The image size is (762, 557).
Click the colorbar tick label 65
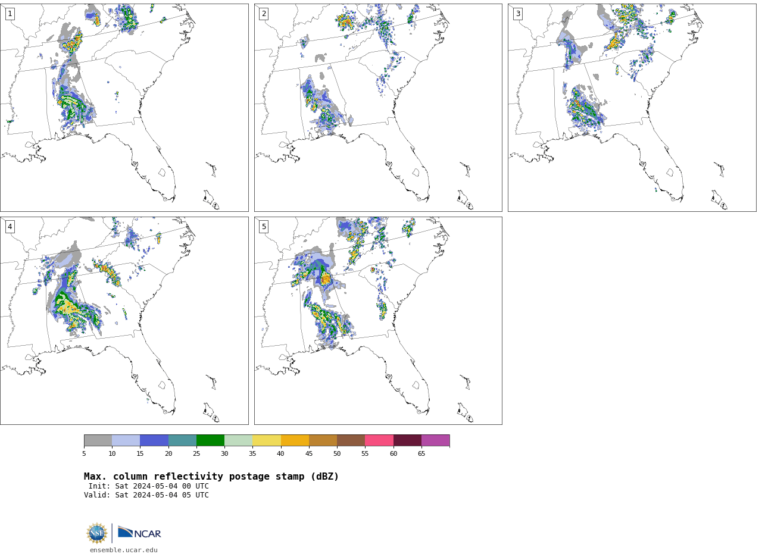[421, 454]
